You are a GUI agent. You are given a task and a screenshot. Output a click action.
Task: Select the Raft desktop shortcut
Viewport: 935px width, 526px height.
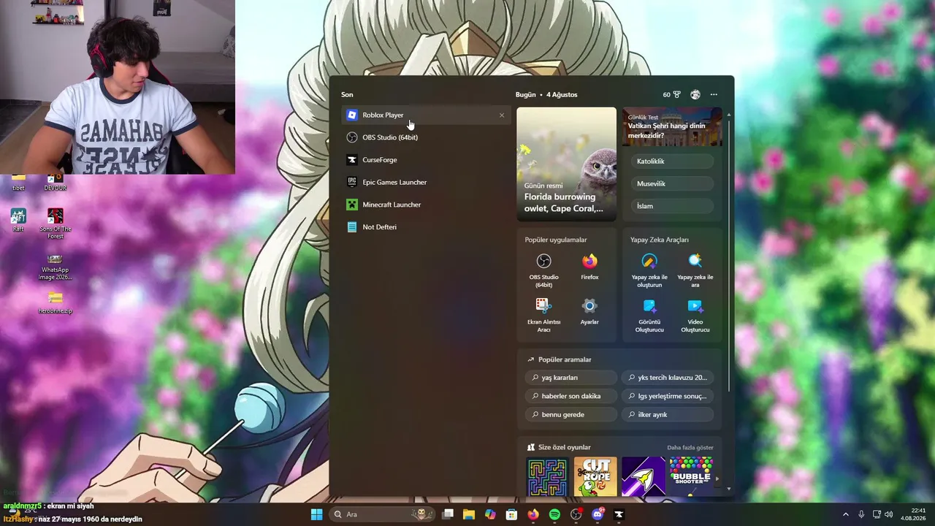click(x=18, y=220)
